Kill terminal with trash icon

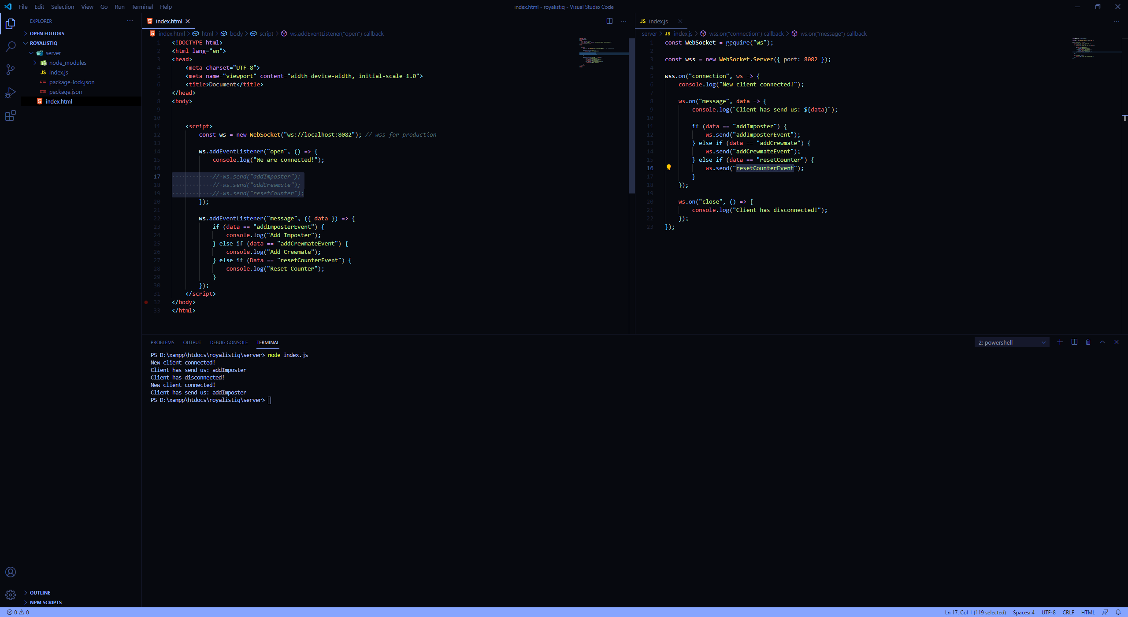[x=1088, y=342]
